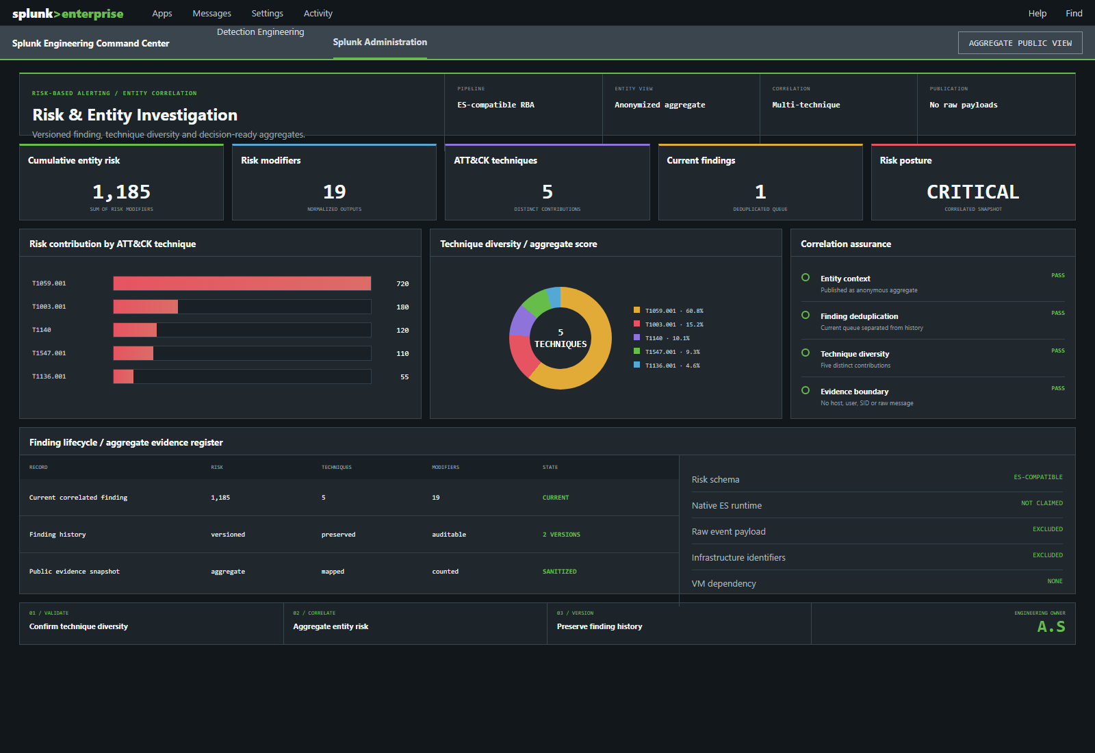Click the ES-COMPATIBLE risk schema value
The image size is (1095, 753).
coord(1038,477)
